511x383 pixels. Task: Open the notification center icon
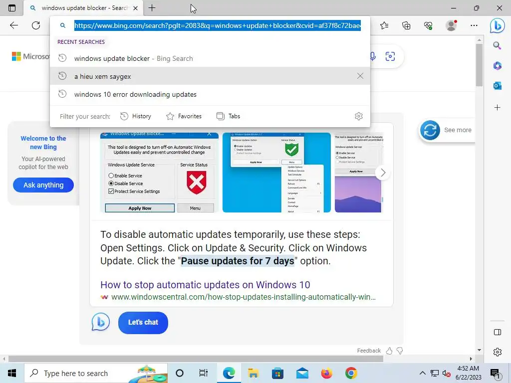495,374
